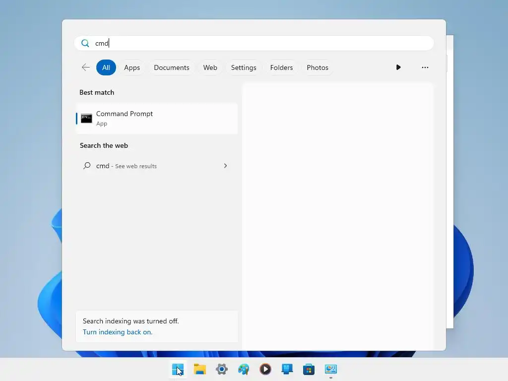Click 'Search indexing was turned off.' message
Screen dimensions: 508x381
[x=130, y=321]
